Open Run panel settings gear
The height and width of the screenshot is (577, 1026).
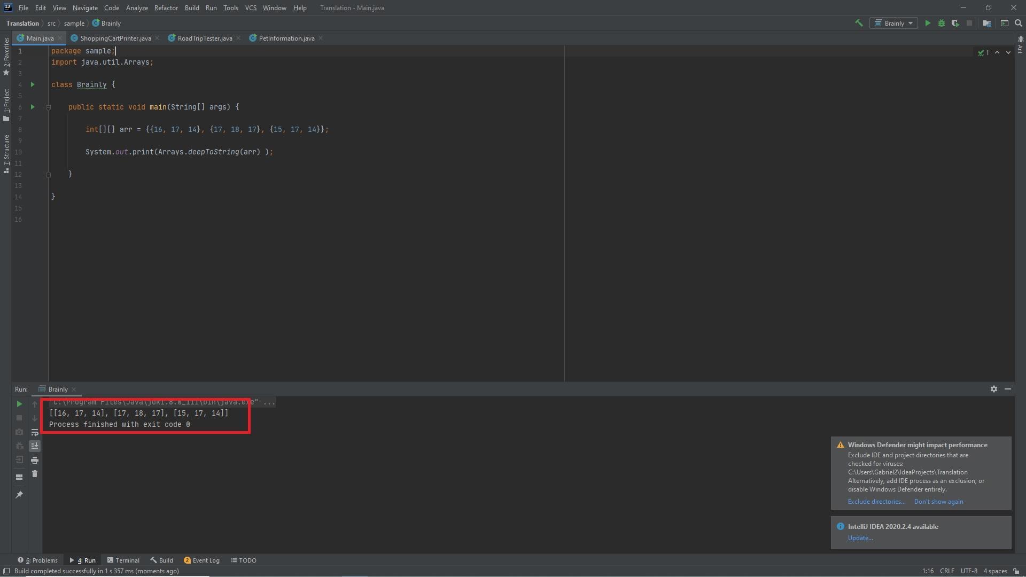(x=993, y=389)
